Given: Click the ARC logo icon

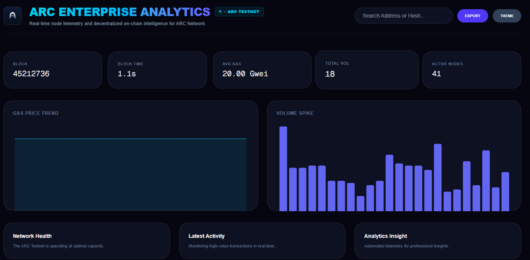Looking at the screenshot, I should [x=12, y=15].
